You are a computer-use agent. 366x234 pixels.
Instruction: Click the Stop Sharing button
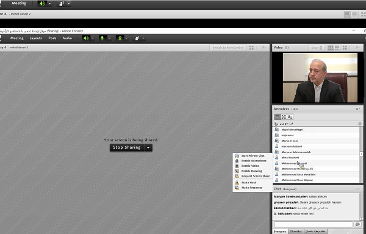(127, 147)
